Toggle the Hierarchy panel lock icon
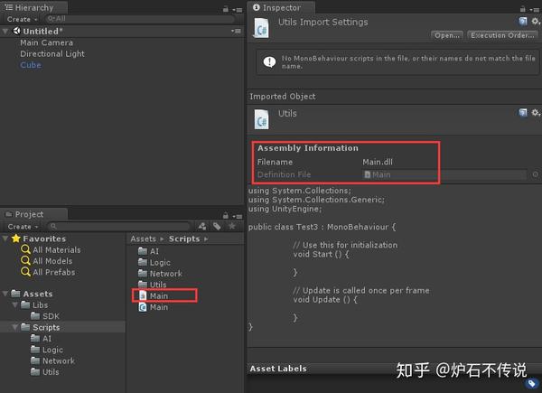The image size is (542, 393). click(226, 9)
